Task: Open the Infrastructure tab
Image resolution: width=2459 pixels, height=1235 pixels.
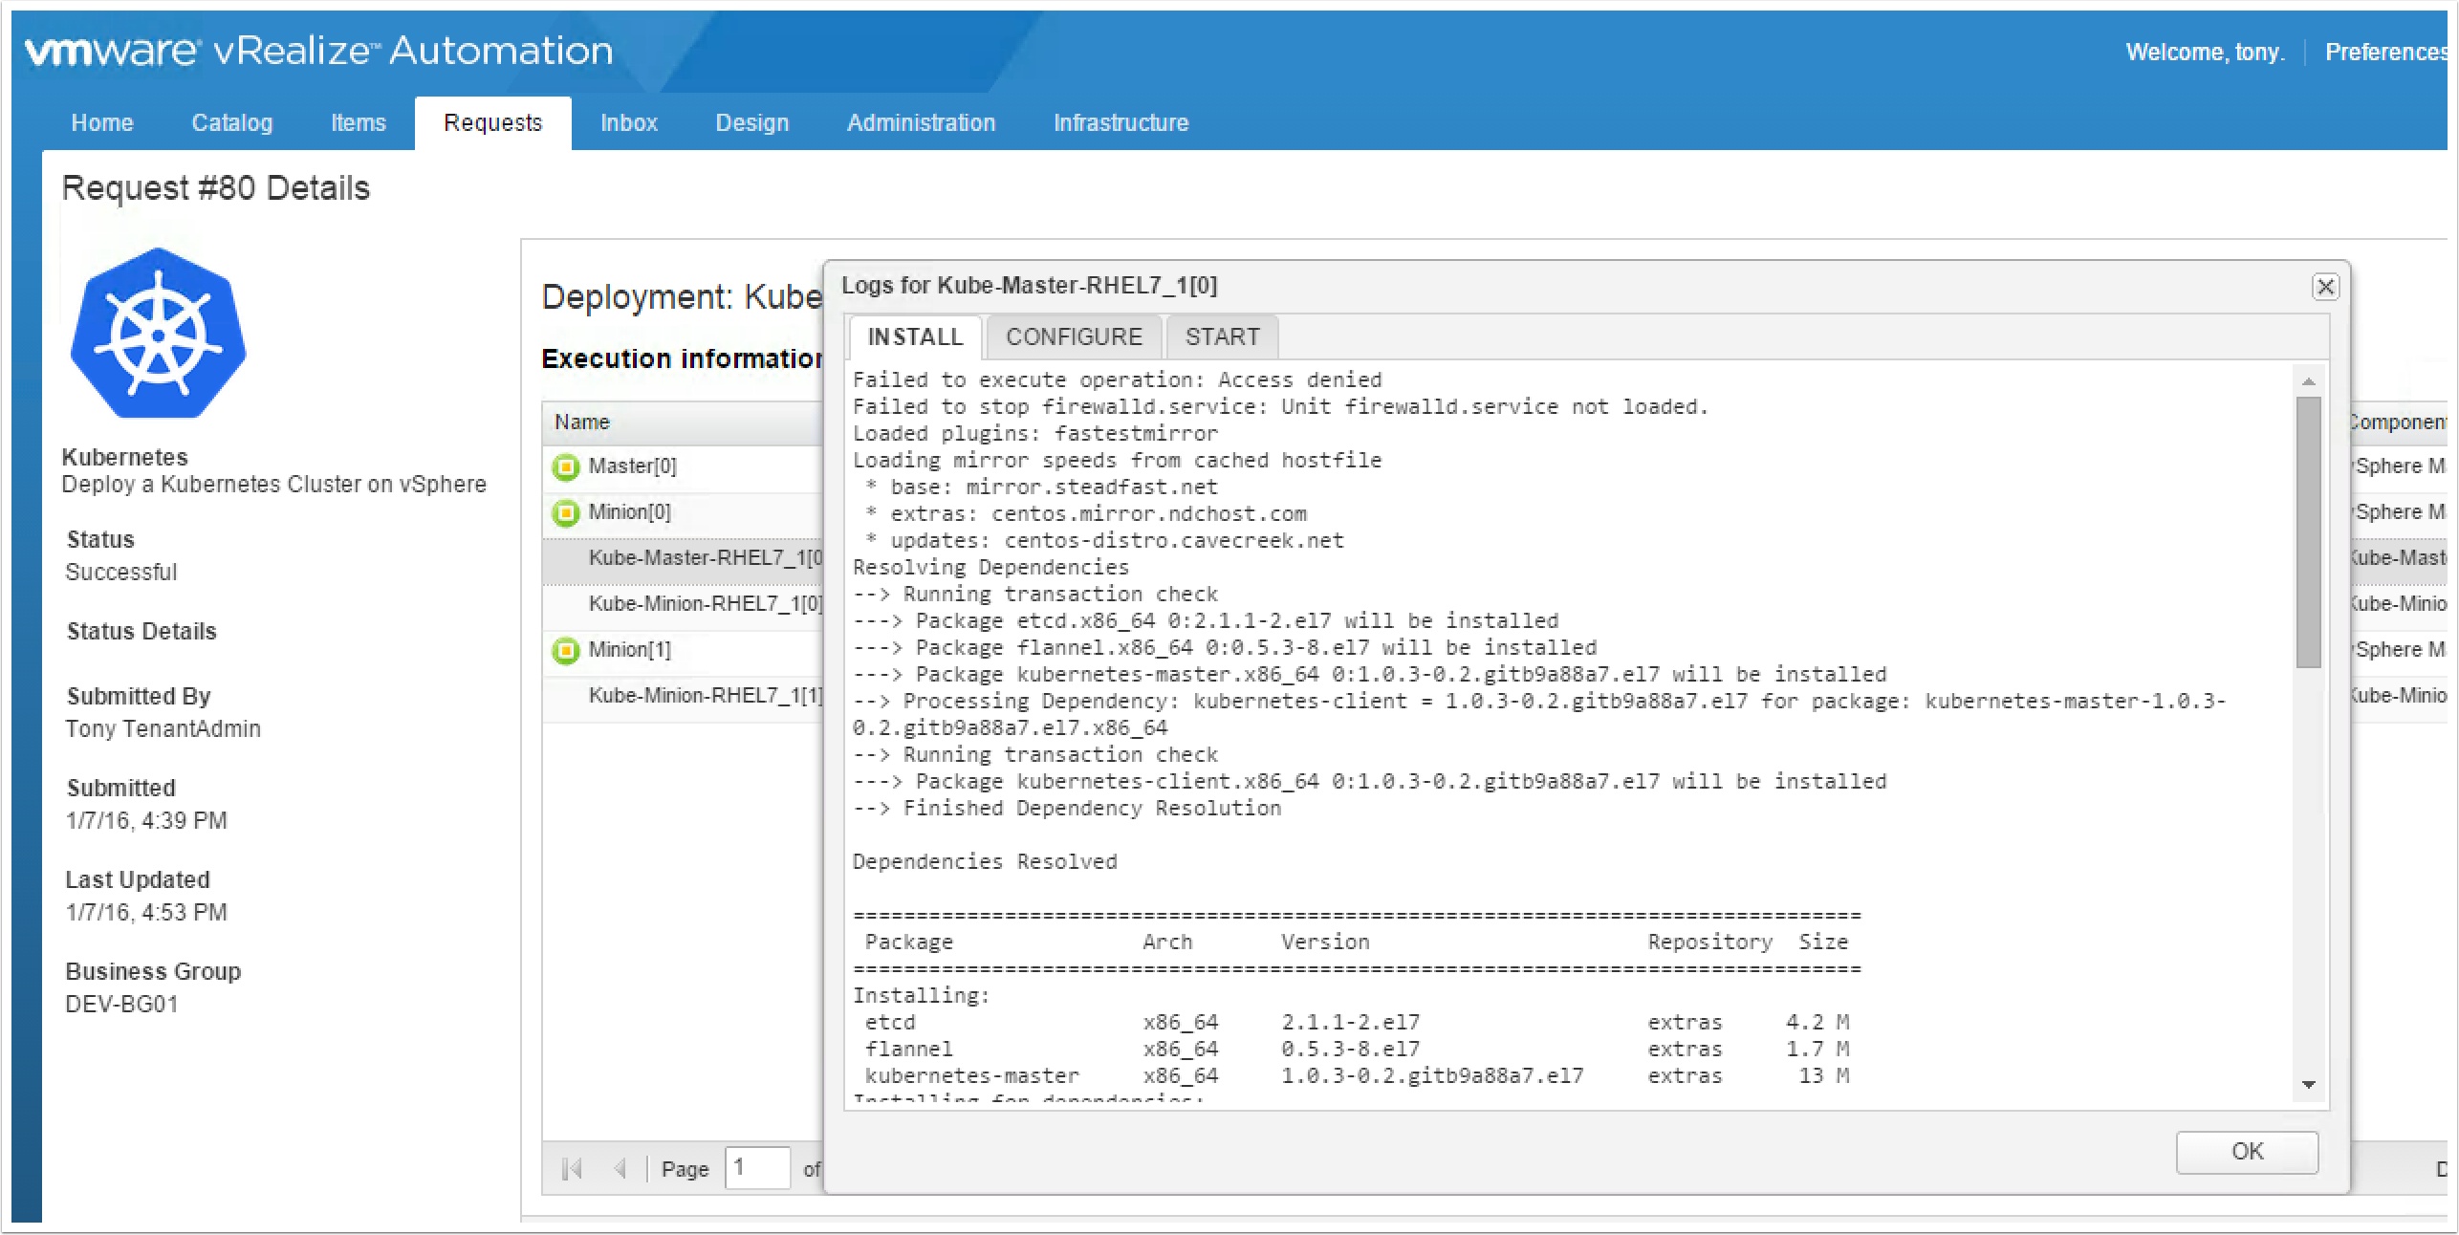Action: pyautogui.click(x=1121, y=122)
